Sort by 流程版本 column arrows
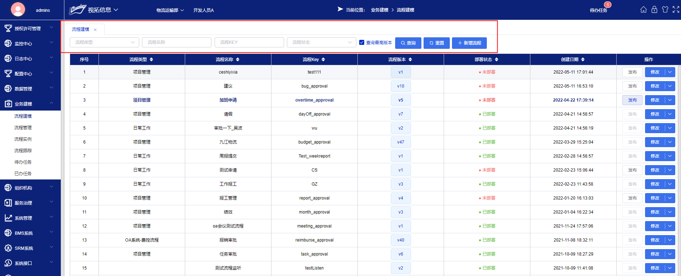 click(x=410, y=60)
